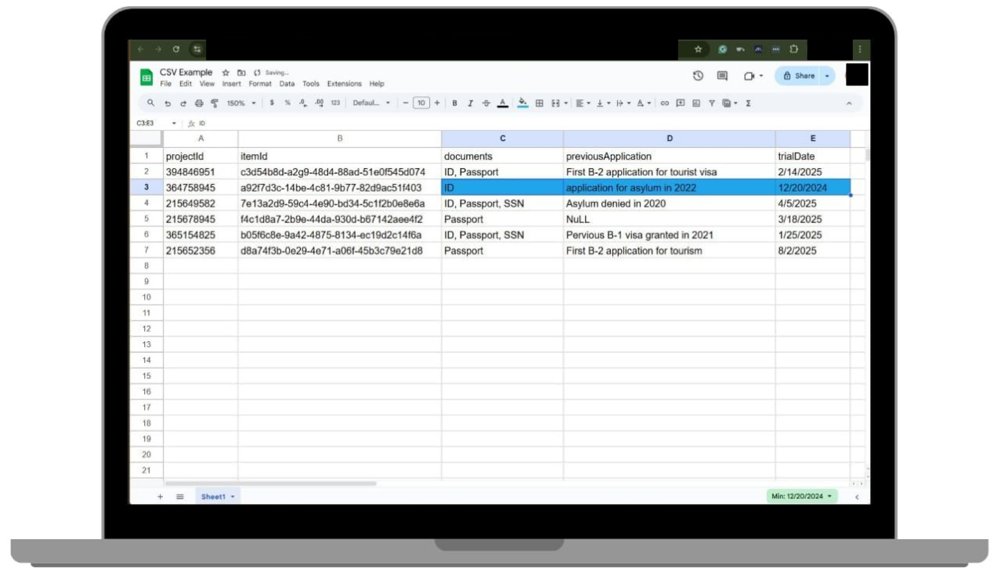Select the paint format tool

[214, 102]
